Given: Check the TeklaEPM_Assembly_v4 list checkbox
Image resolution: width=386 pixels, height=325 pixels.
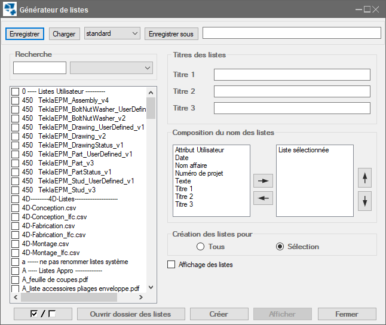Looking at the screenshot, I should (16, 100).
